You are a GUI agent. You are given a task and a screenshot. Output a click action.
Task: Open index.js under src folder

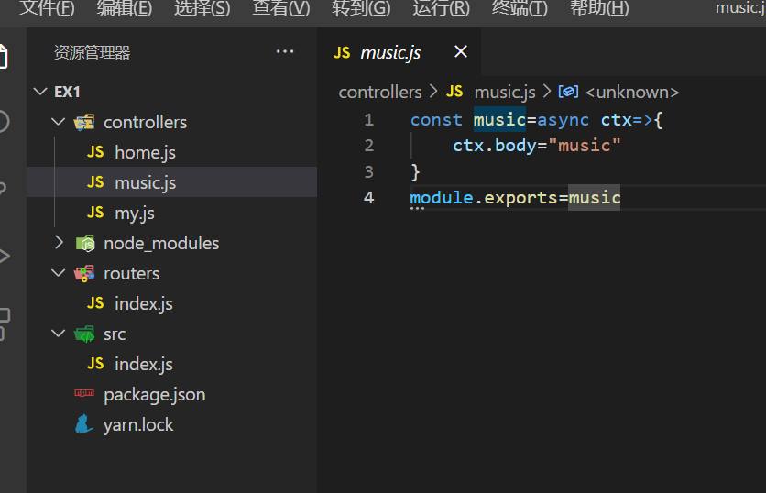[172, 364]
